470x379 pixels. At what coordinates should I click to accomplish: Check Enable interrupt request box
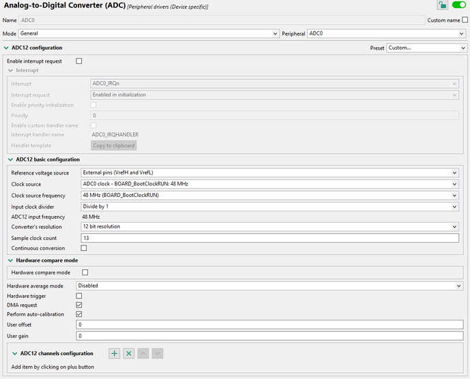tap(79, 61)
